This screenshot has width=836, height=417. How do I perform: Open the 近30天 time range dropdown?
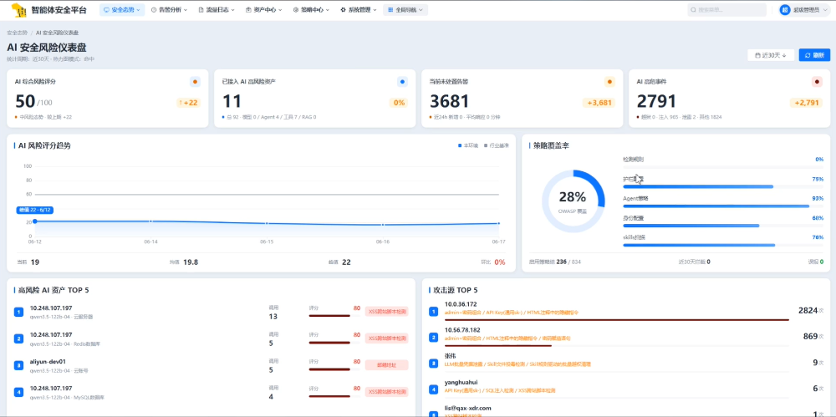point(771,55)
